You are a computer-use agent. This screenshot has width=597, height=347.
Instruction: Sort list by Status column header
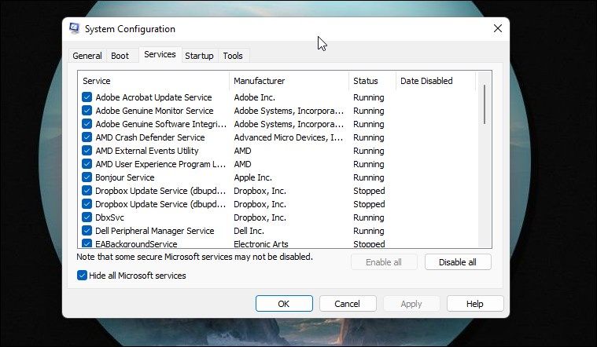click(366, 81)
